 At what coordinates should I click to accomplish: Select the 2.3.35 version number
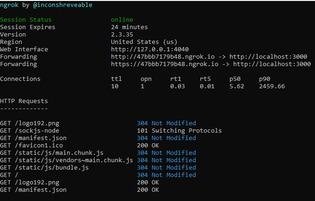click(x=122, y=35)
